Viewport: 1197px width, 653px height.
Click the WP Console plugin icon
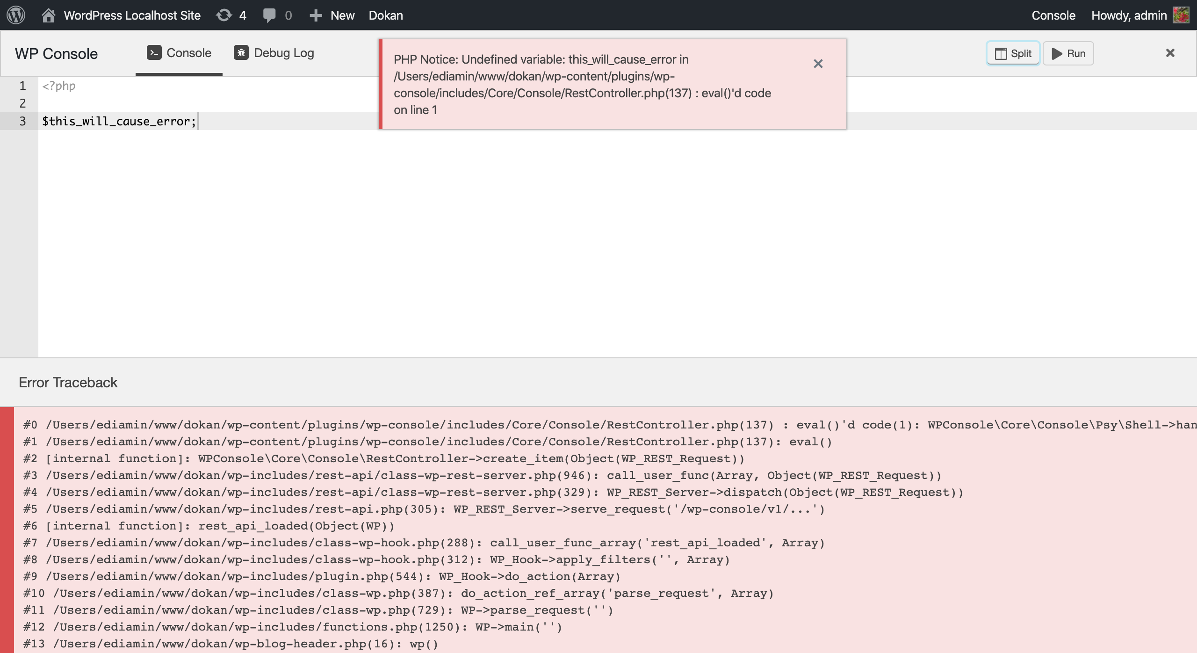153,52
